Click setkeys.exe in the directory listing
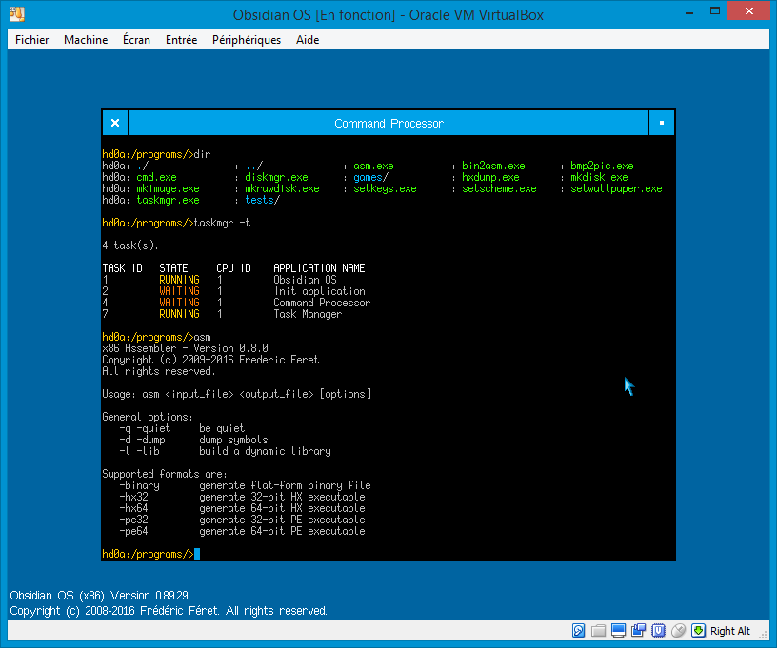777x648 pixels. (x=385, y=188)
